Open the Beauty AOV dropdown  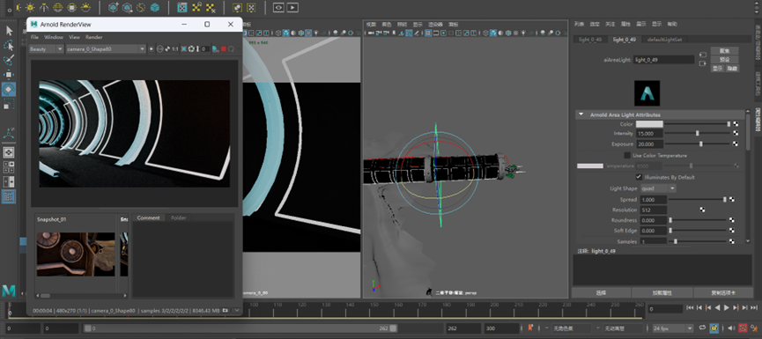(x=46, y=49)
